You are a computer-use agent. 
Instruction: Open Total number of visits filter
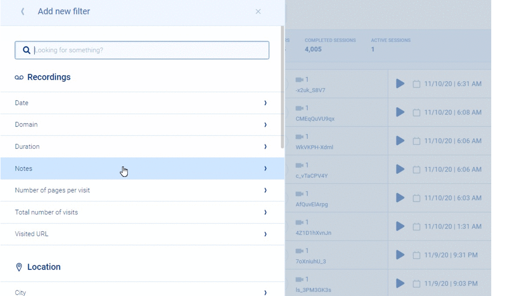[46, 212]
